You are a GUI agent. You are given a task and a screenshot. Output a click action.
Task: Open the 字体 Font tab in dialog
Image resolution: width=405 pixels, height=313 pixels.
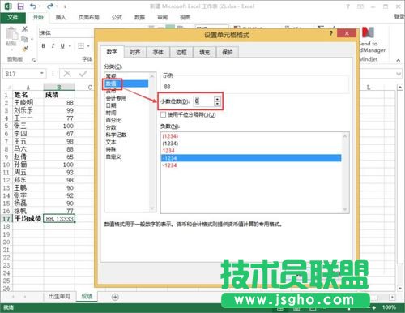pyautogui.click(x=158, y=52)
